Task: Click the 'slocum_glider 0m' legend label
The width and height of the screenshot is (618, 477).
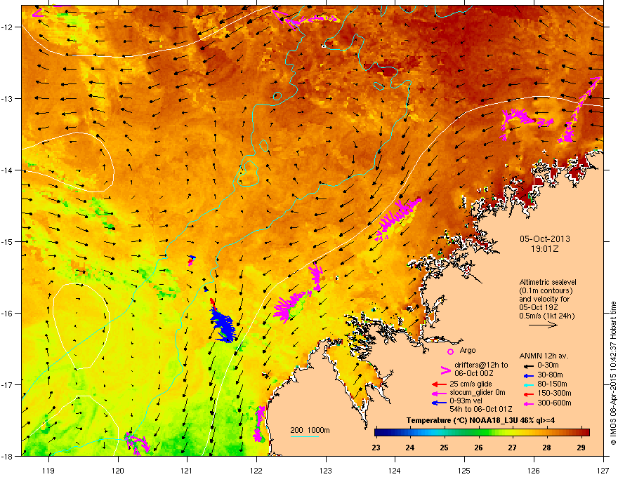Action: coord(478,393)
